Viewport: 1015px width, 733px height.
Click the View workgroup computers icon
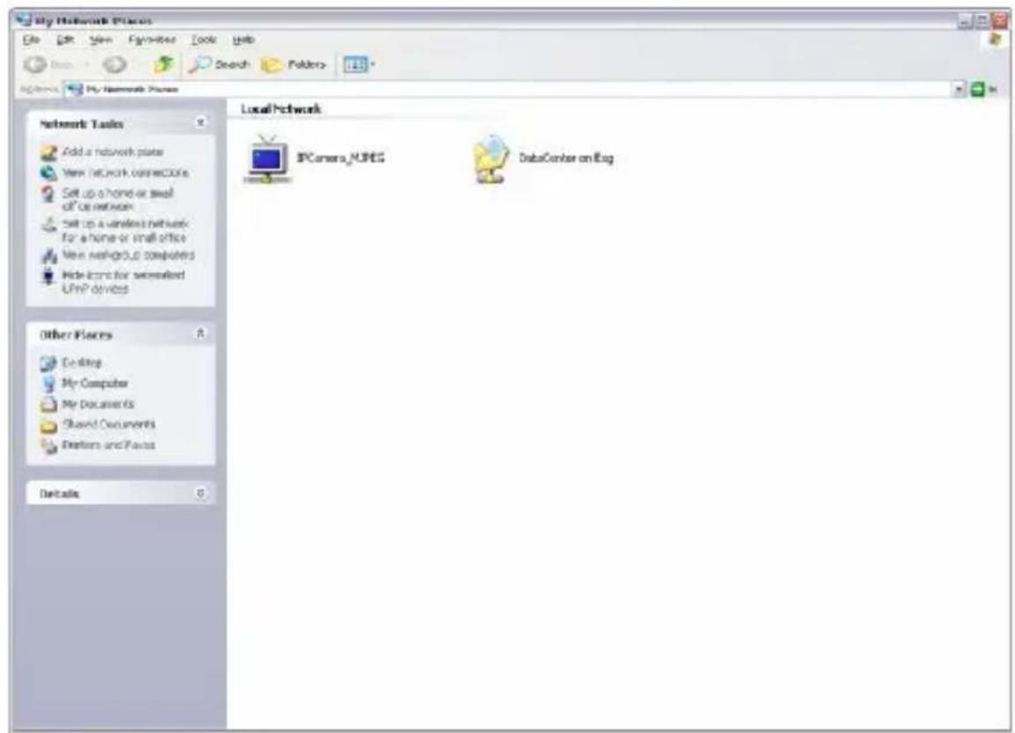pos(49,256)
